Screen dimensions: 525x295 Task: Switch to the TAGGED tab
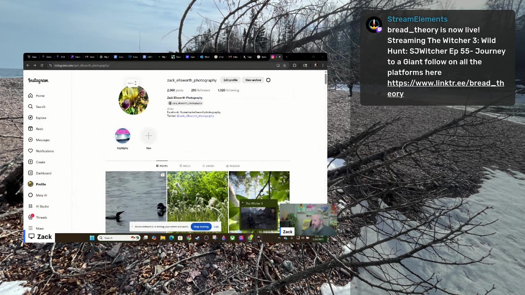point(233,166)
